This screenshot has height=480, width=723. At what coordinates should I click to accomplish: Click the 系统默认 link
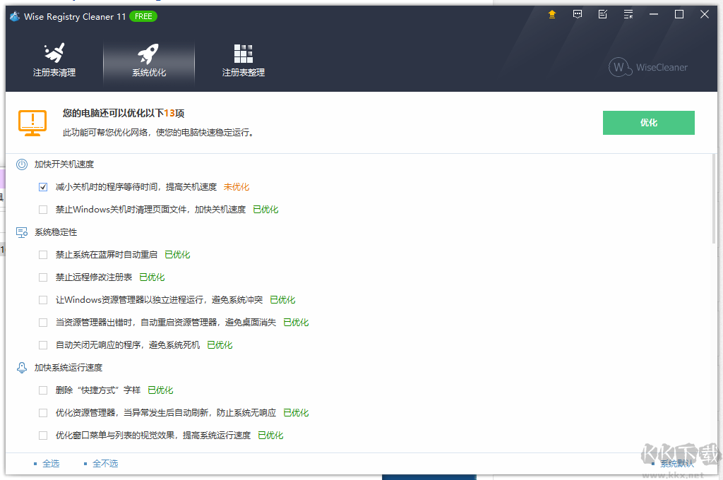click(x=676, y=464)
